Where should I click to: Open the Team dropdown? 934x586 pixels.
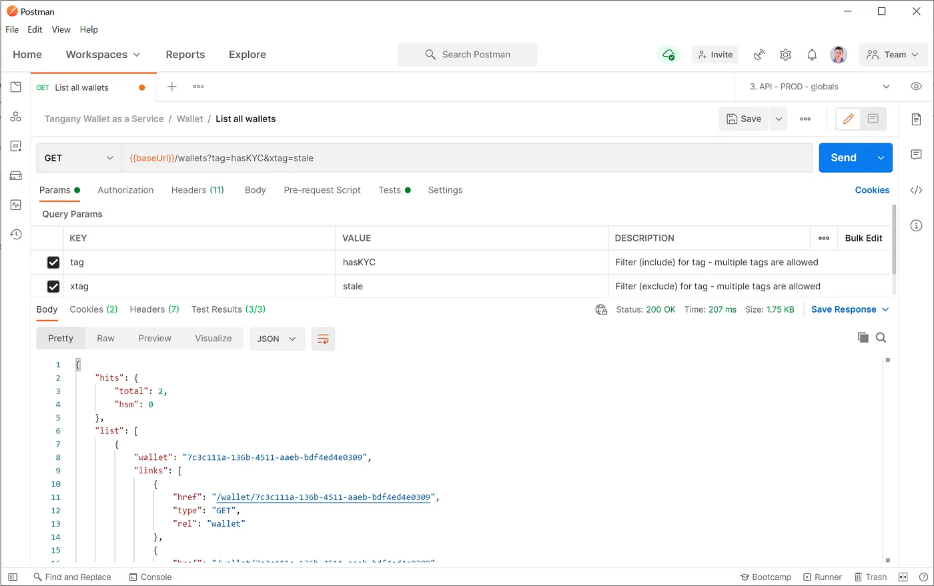(893, 55)
